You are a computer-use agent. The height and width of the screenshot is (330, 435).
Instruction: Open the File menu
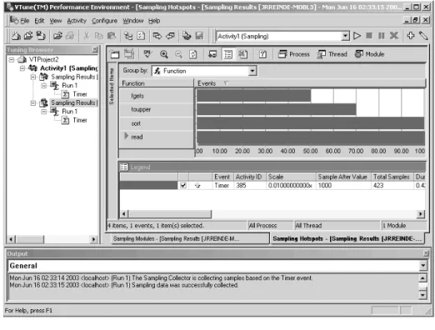[24, 21]
